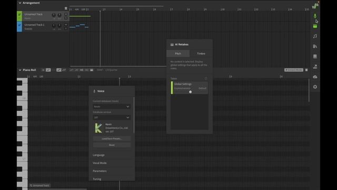Select the Global Settings take row
Image resolution: width=337 pixels, height=190 pixels.
coord(190,88)
